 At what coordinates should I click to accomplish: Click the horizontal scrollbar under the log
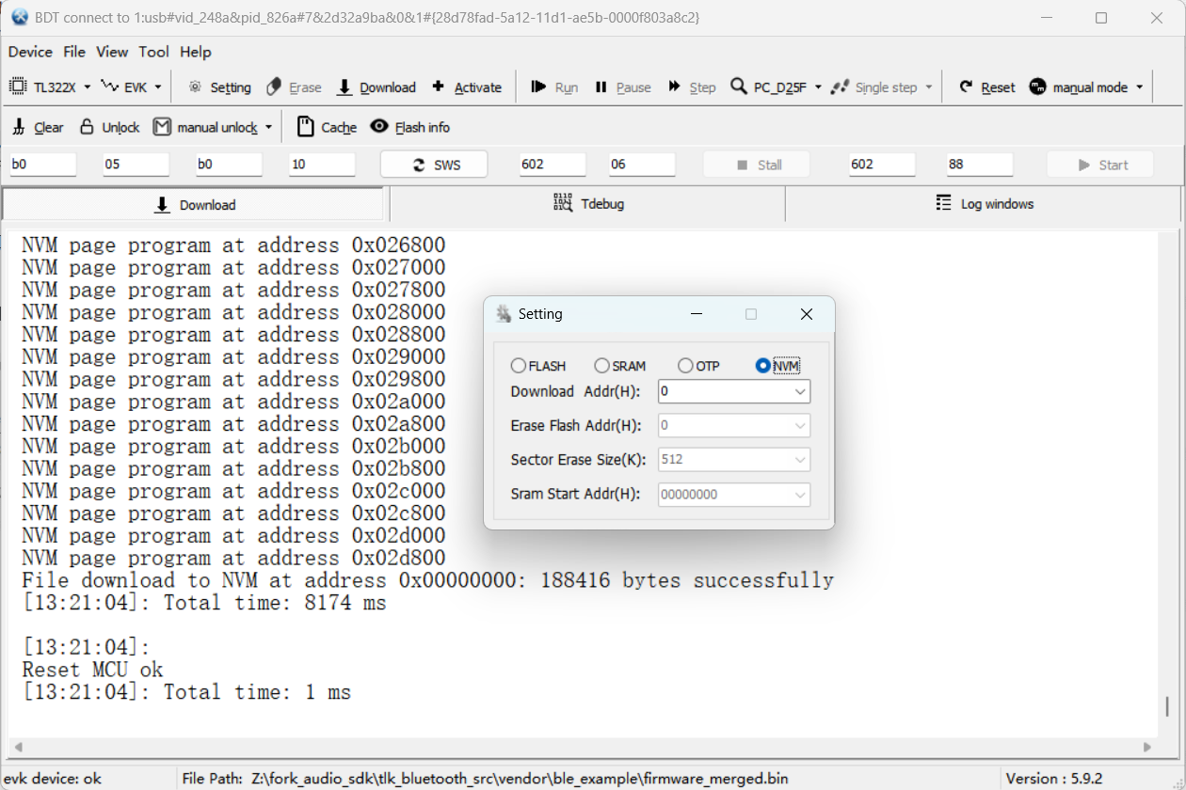581,748
